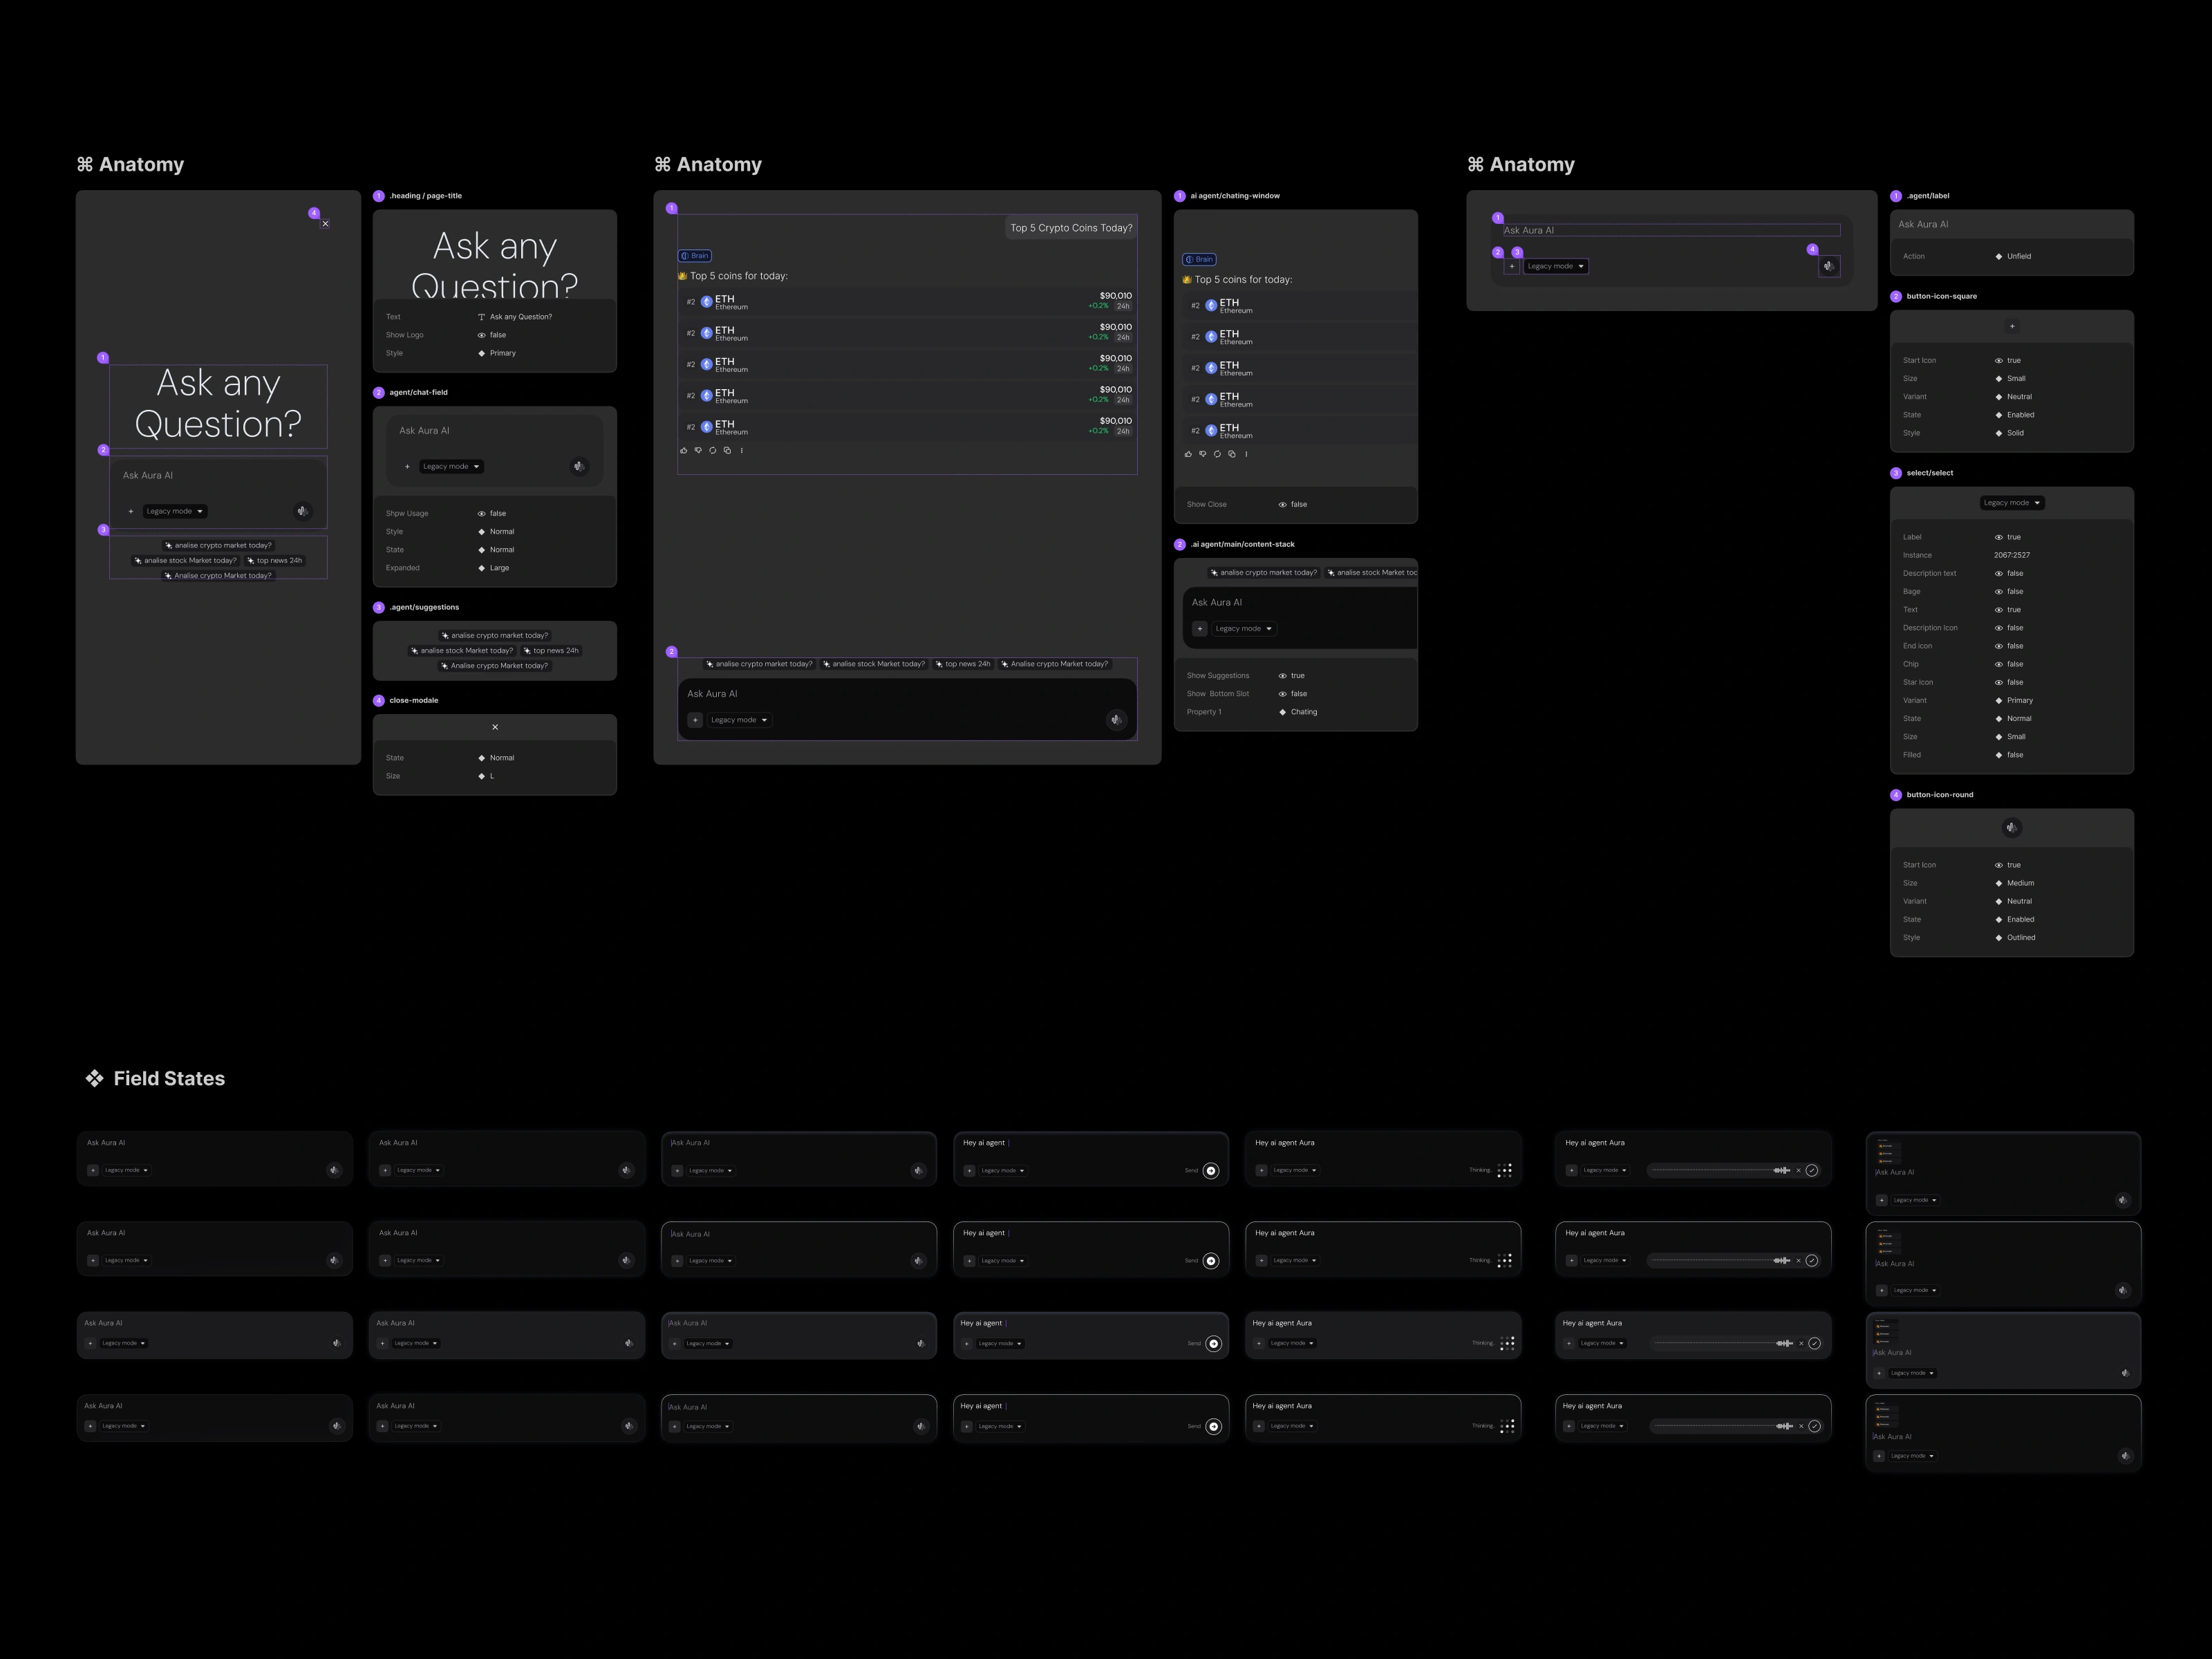Open three-dots more menu under large chat coin list
Image resolution: width=2212 pixels, height=1659 pixels.
click(742, 450)
